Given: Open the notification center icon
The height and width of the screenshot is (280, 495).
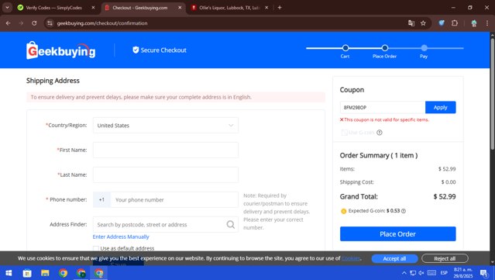Looking at the screenshot, I should (x=483, y=273).
